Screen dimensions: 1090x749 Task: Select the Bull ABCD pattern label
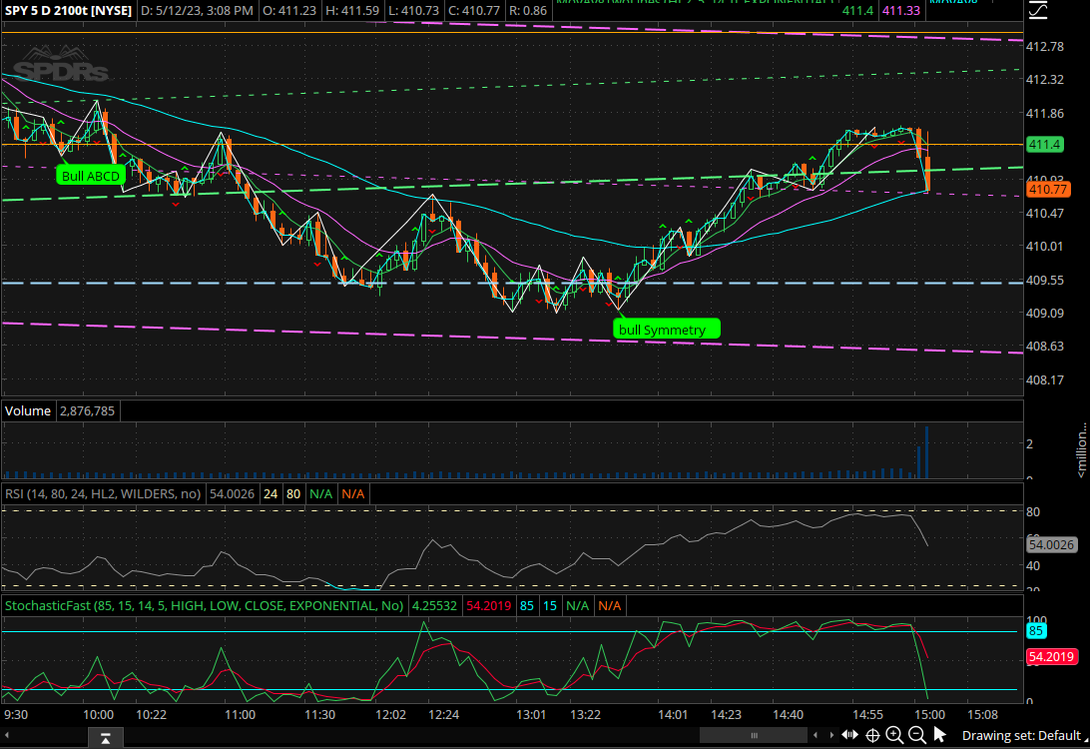click(91, 177)
